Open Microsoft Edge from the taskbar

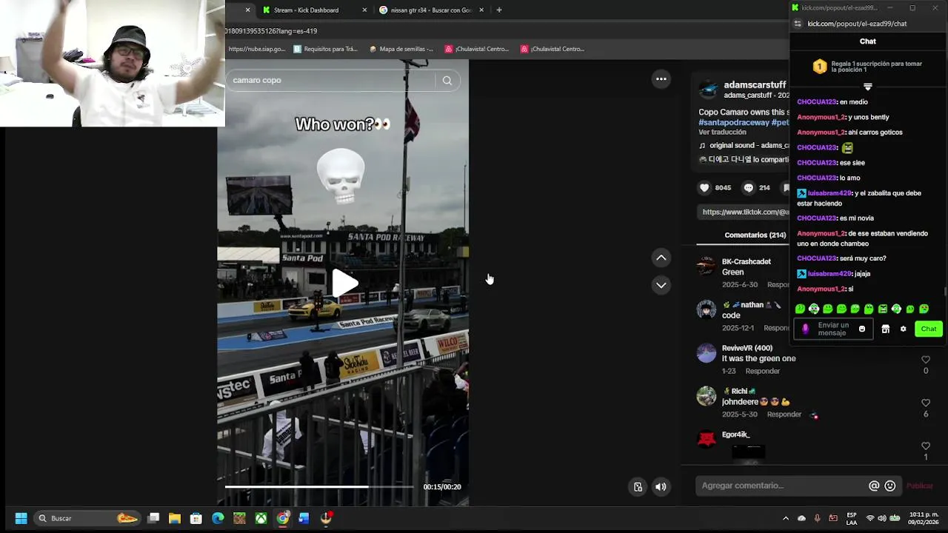[x=218, y=518]
